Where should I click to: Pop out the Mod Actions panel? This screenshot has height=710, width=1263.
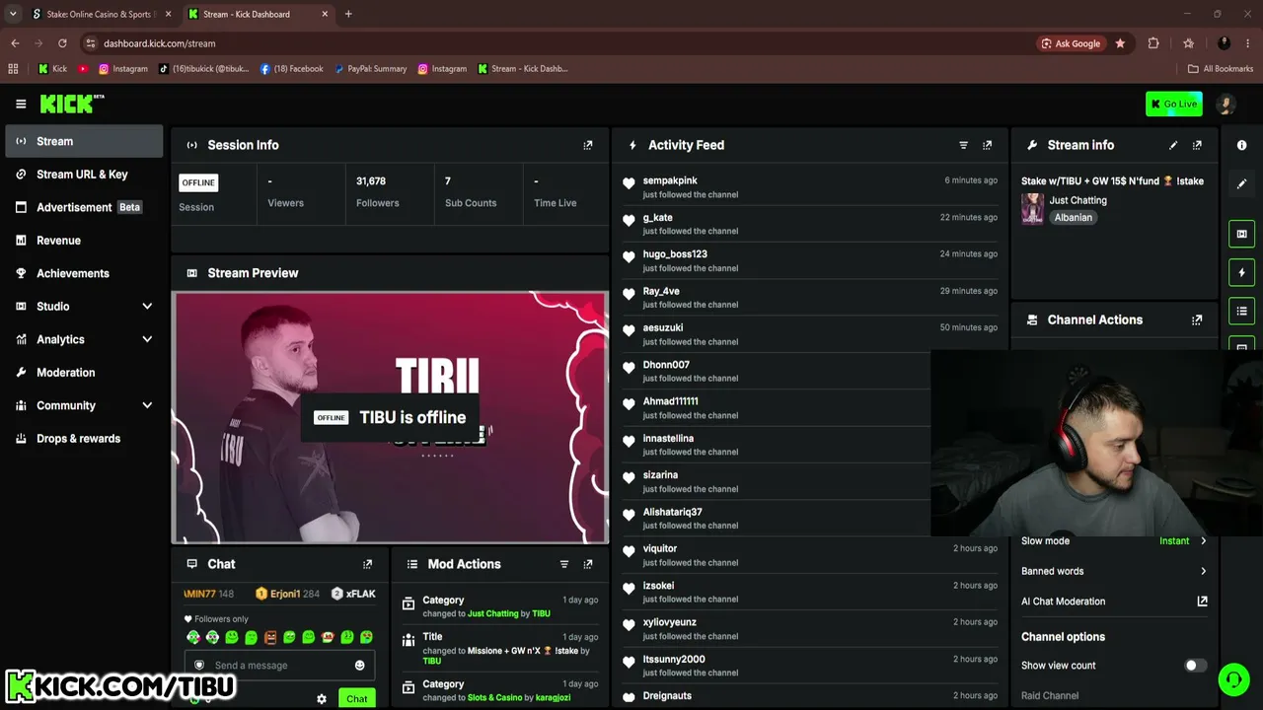point(588,564)
